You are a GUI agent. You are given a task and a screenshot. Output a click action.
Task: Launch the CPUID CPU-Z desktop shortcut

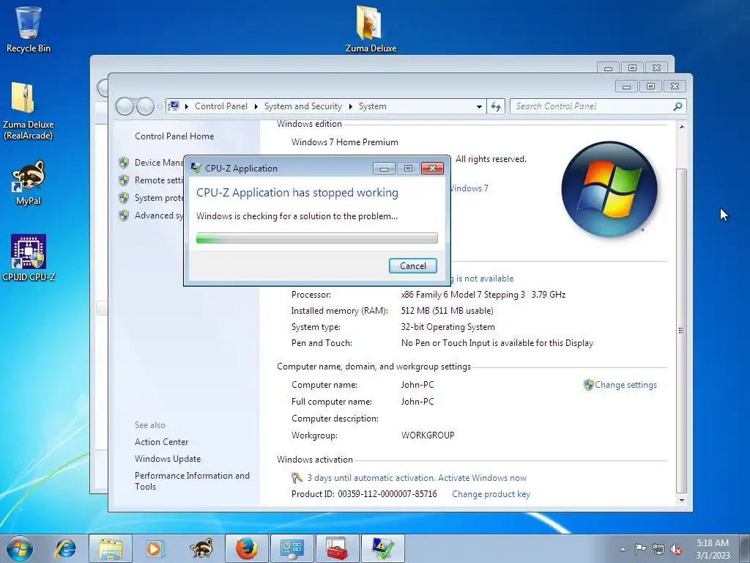[x=29, y=257]
